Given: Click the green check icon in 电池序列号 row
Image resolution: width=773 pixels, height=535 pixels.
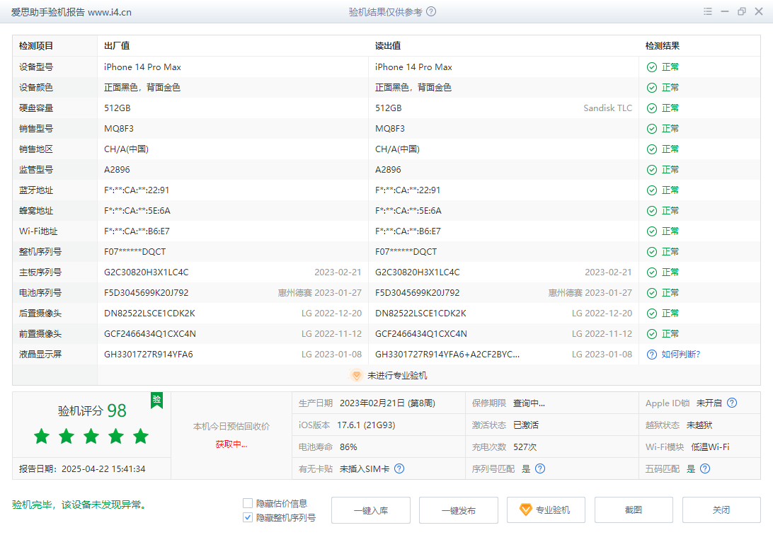Looking at the screenshot, I should tap(652, 293).
